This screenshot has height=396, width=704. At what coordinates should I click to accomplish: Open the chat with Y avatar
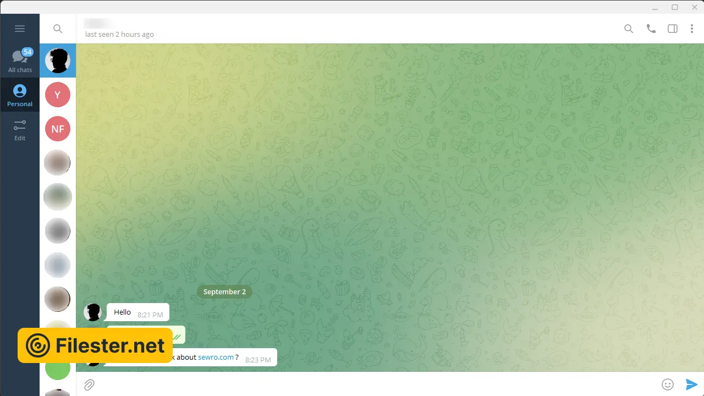58,95
